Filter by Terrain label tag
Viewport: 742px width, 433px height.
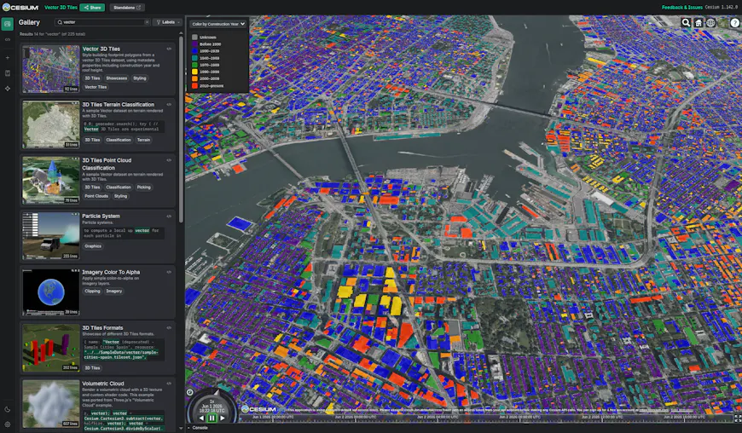point(143,140)
